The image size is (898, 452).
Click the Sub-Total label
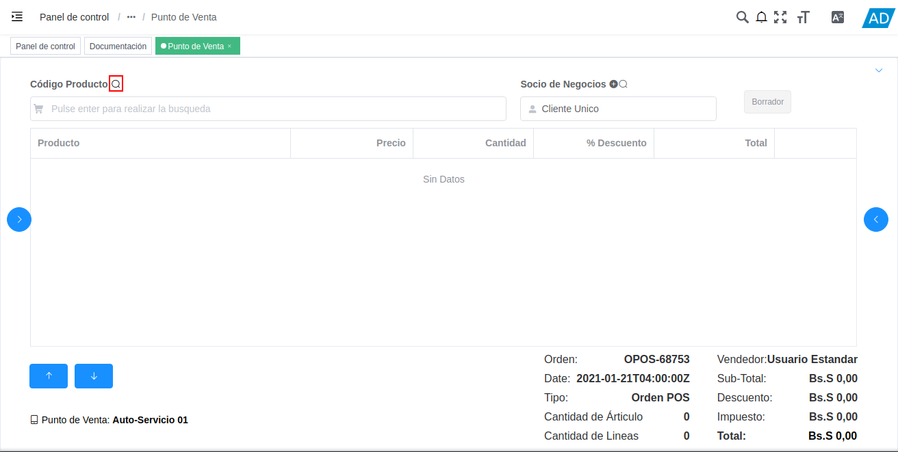(x=742, y=378)
